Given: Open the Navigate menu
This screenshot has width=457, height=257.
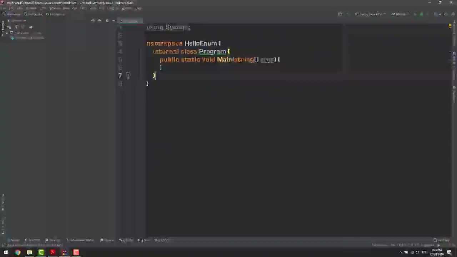Looking at the screenshot, I should tap(31, 8).
